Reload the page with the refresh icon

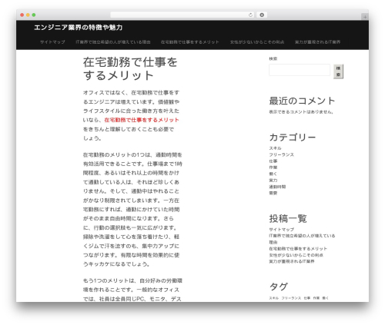click(x=250, y=15)
